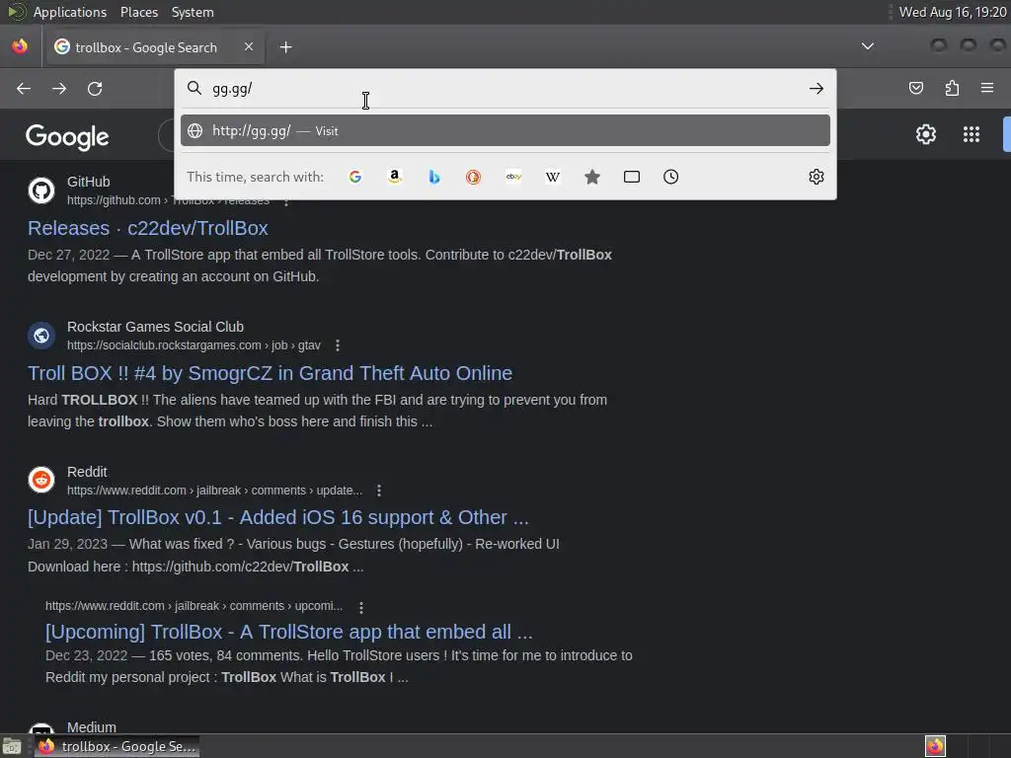Search in Bookmarks via star icon

pos(592,177)
